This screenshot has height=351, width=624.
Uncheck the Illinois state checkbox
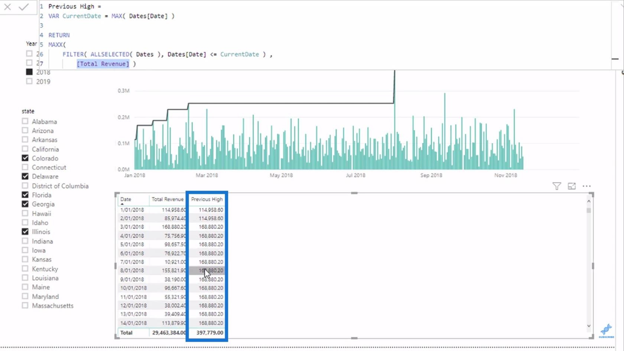(x=25, y=231)
